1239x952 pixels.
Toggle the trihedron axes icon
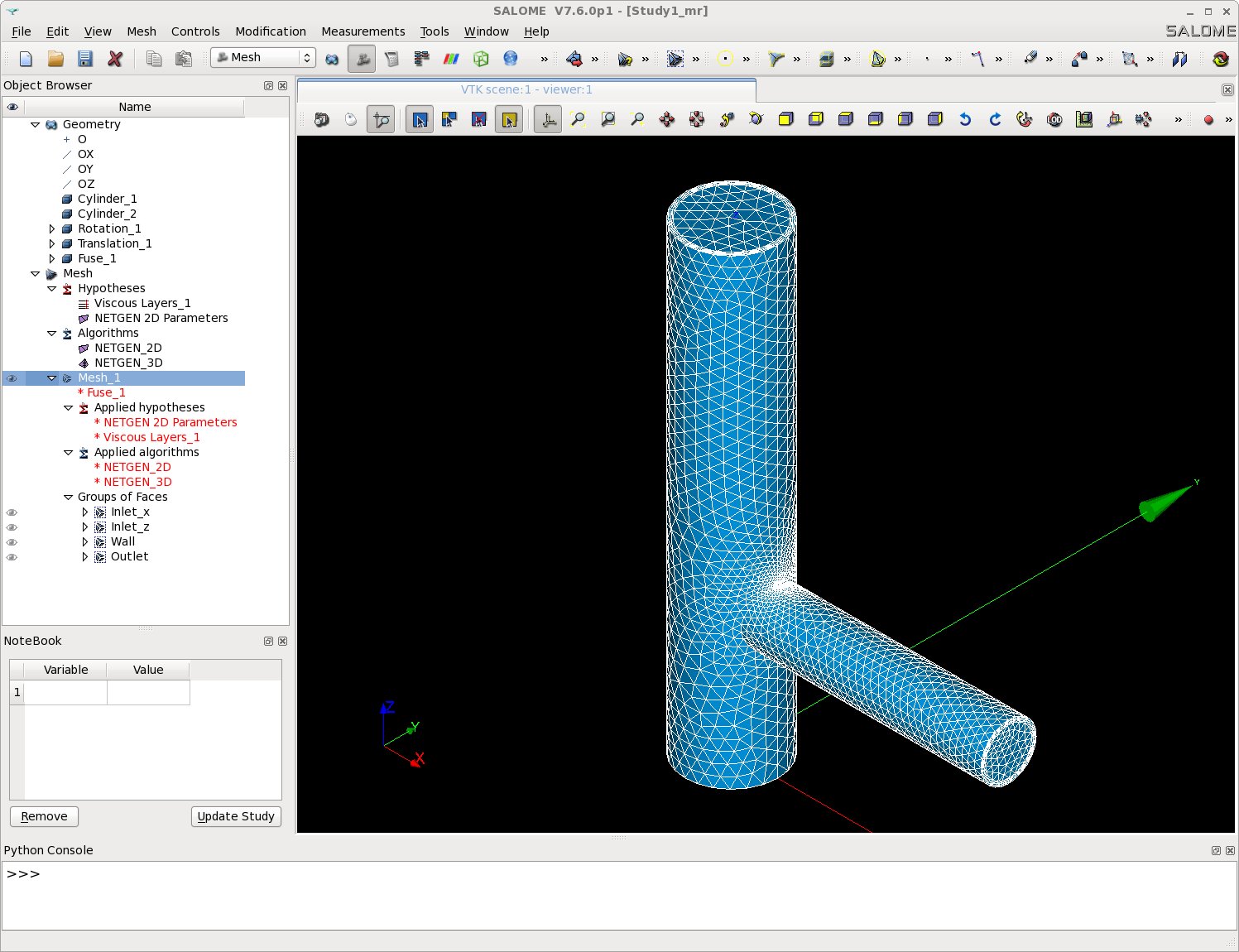(x=548, y=120)
